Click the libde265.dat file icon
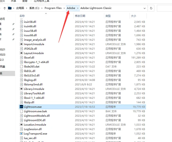The height and width of the screenshot is (142, 172). [x=21, y=66]
